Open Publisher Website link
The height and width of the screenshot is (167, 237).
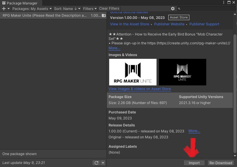coord(169,24)
